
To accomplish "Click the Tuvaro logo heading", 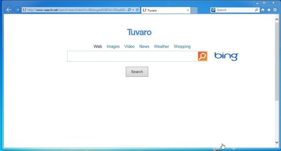I will click(139, 32).
